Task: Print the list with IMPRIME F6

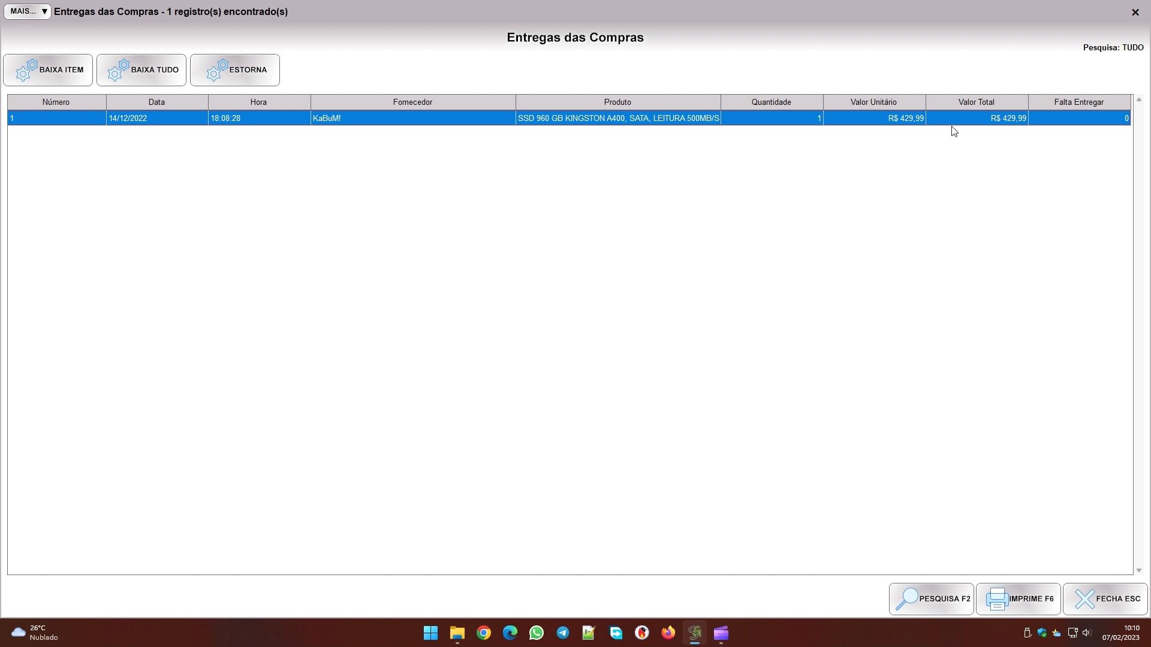Action: pyautogui.click(x=1019, y=599)
